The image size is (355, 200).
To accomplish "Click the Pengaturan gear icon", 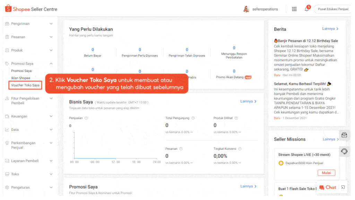I will click(7, 188).
